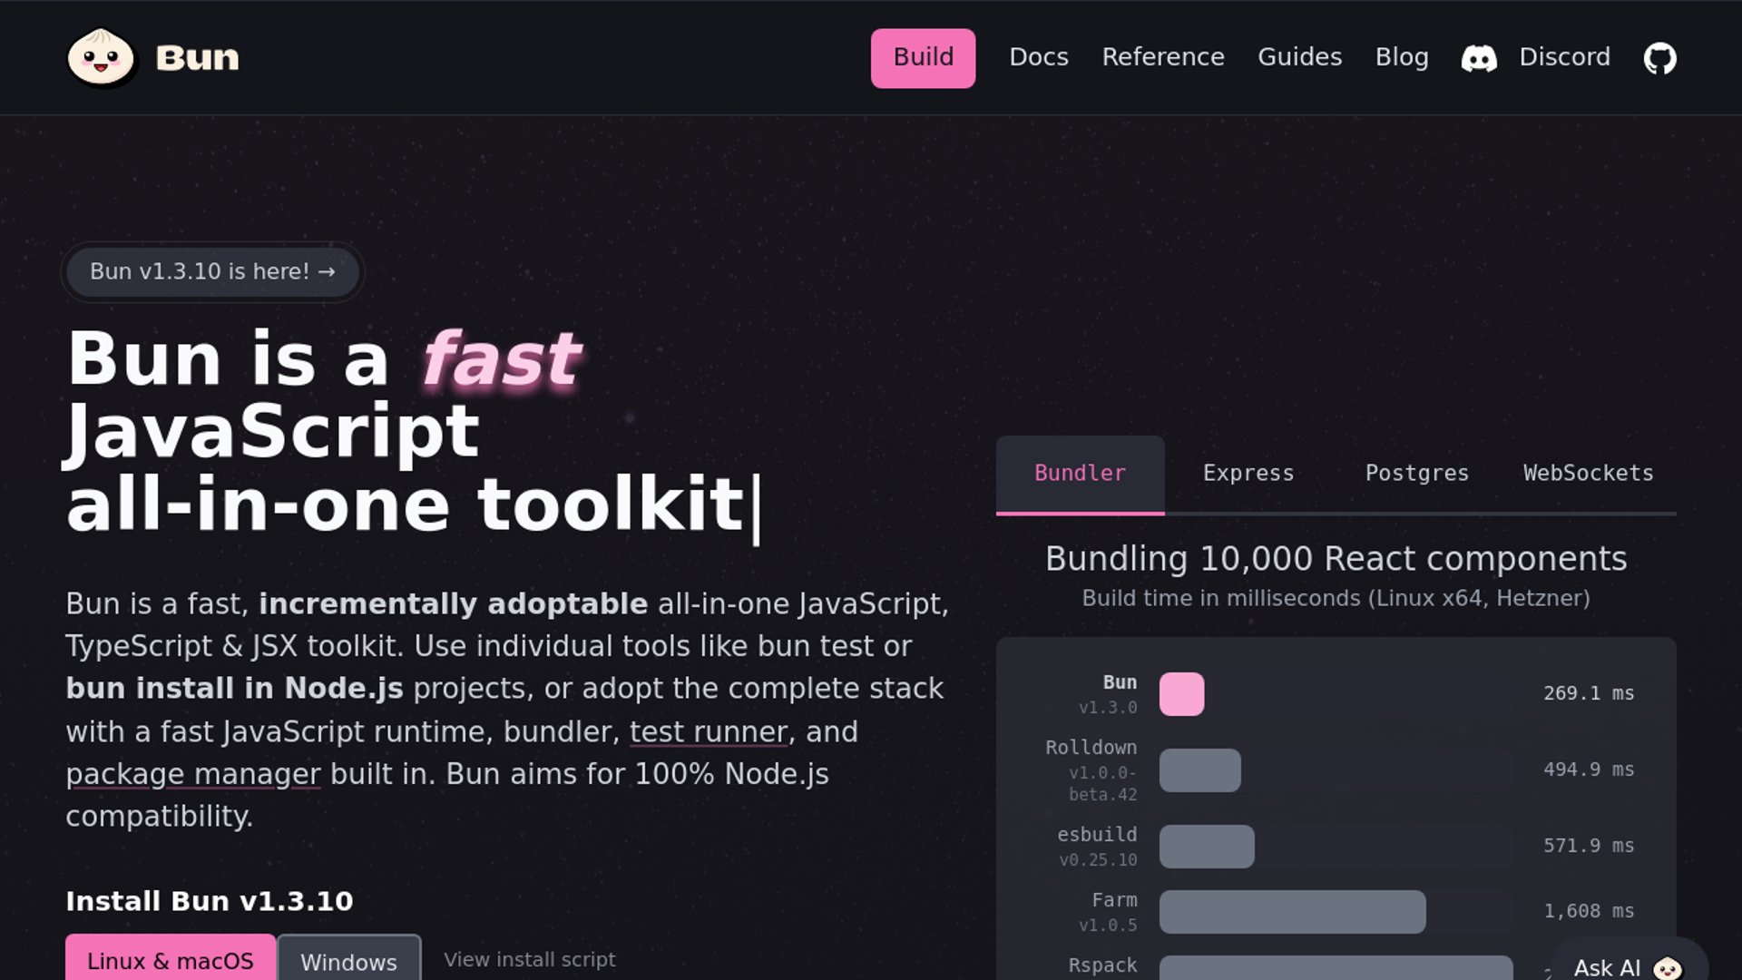Open the Guides navigation link
The height and width of the screenshot is (980, 1742).
click(1299, 57)
